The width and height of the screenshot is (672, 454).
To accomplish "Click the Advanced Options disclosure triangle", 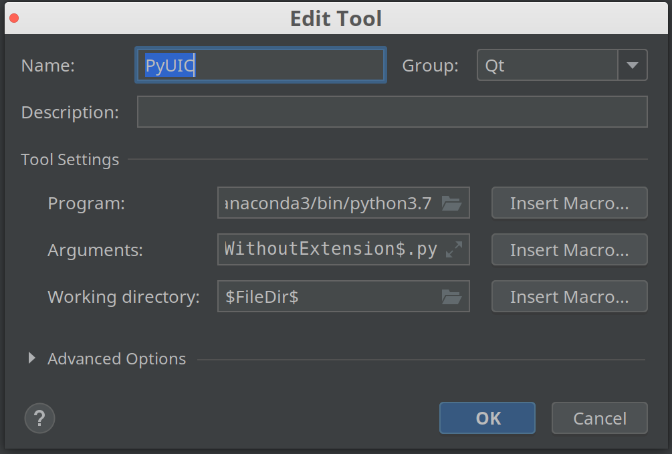I will pyautogui.click(x=31, y=358).
